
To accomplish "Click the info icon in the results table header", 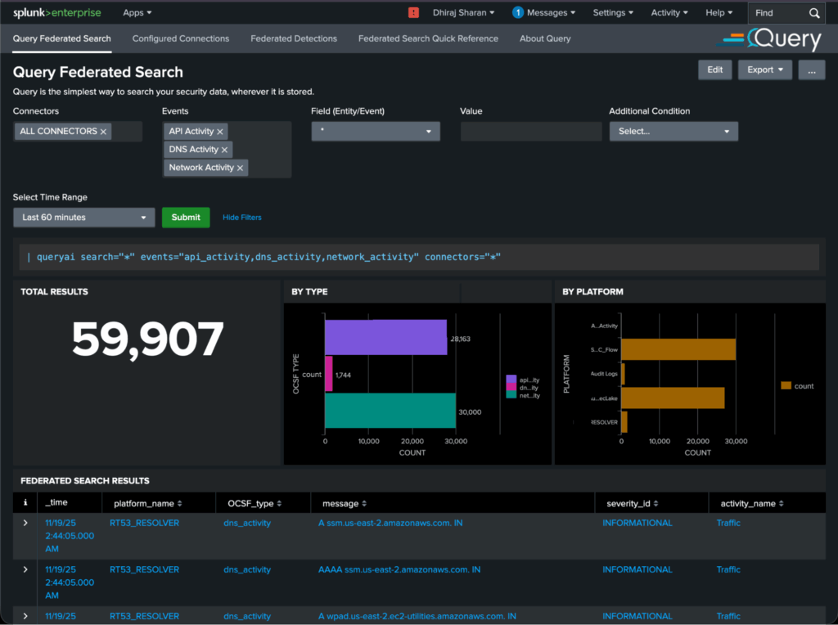I will [25, 501].
